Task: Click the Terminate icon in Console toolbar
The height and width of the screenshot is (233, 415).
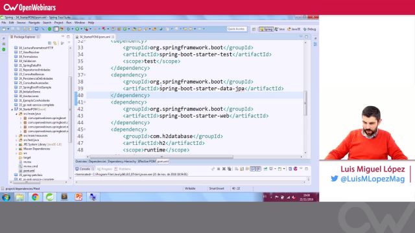Action: [x=219, y=169]
